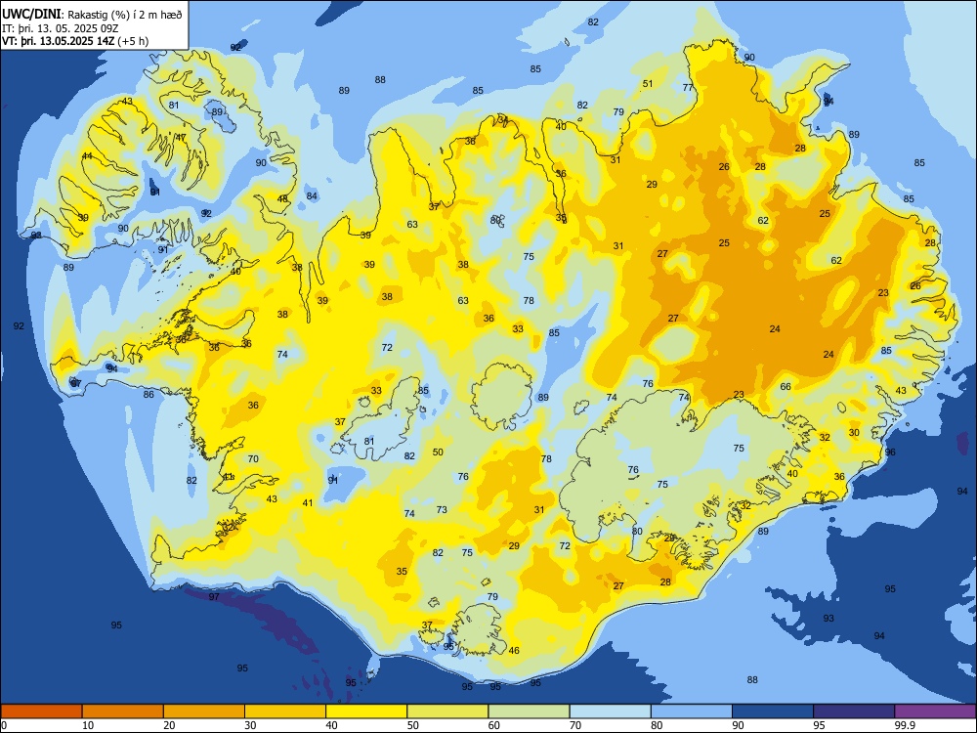Image resolution: width=977 pixels, height=733 pixels.
Task: Click the map value '66' in the east
Action: [x=786, y=386]
